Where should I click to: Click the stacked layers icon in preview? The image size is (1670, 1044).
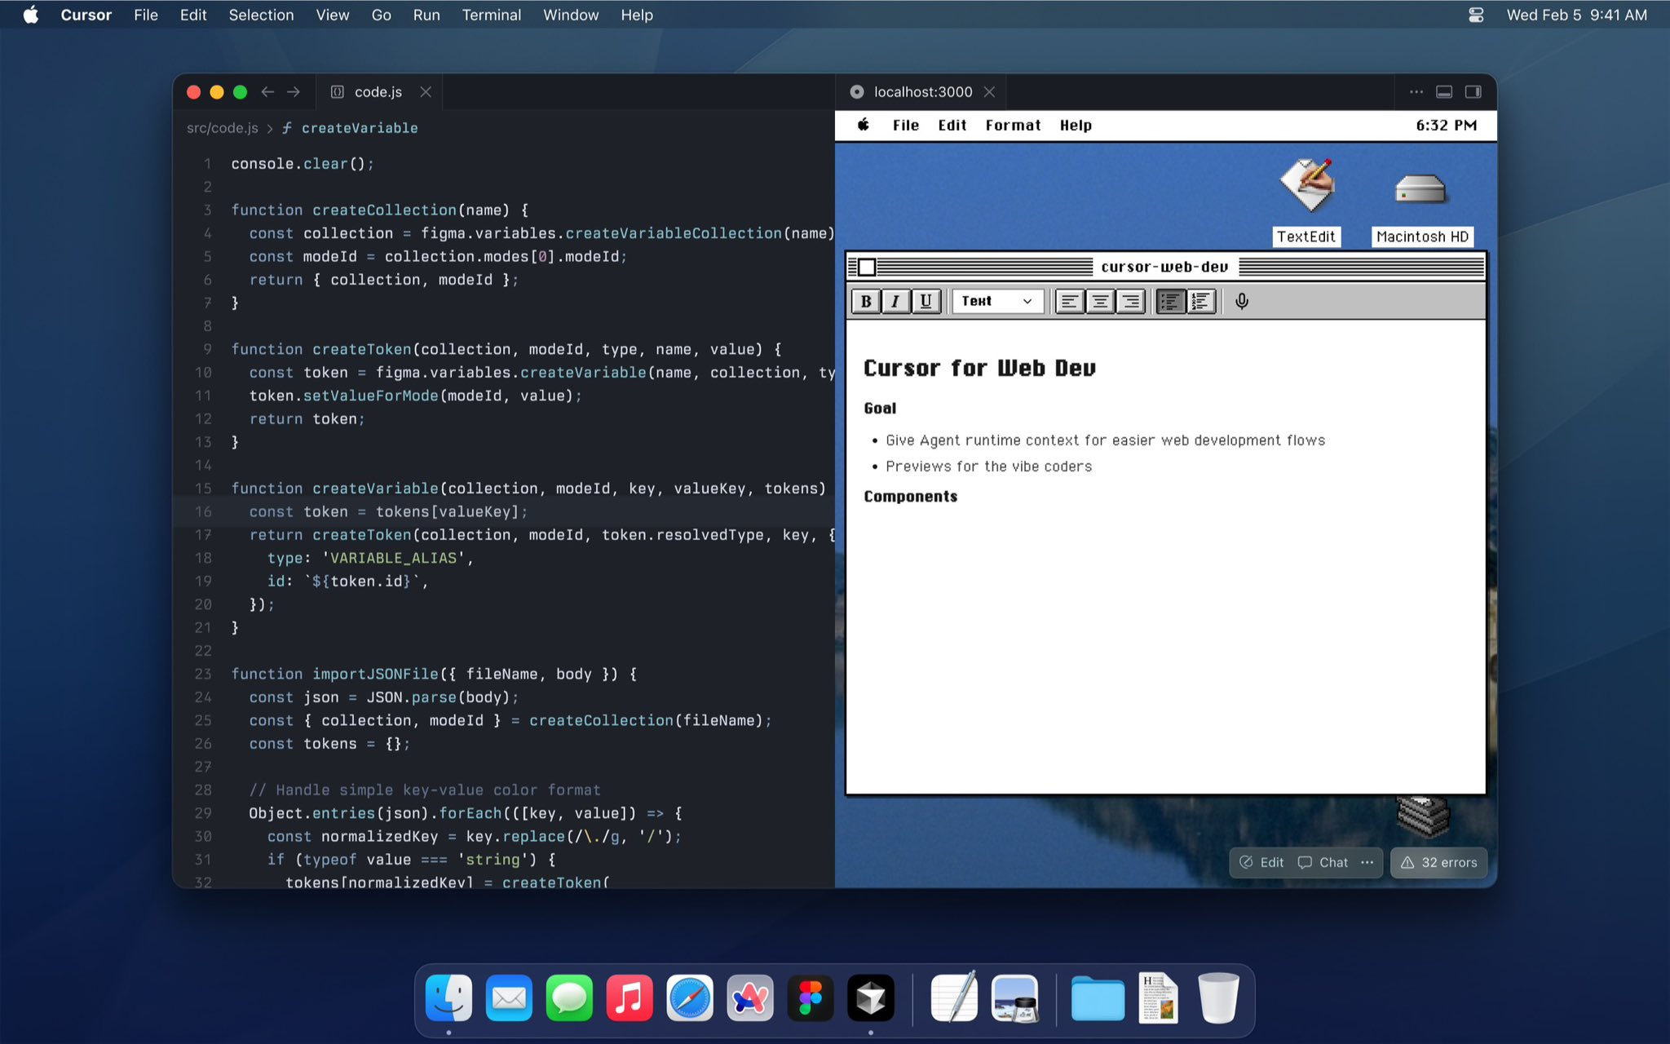(x=1424, y=817)
